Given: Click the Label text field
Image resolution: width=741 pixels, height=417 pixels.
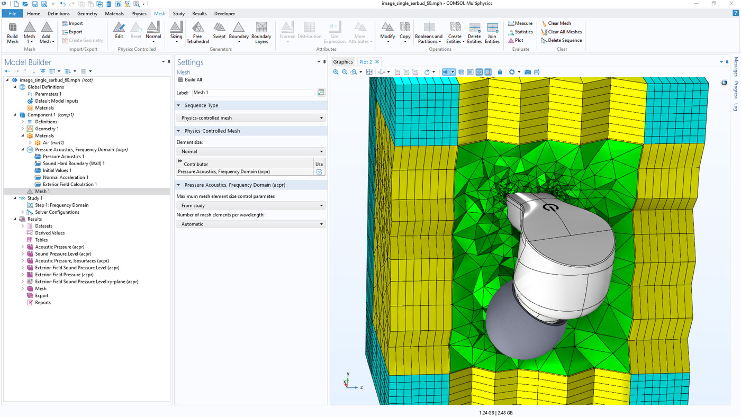Looking at the screenshot, I should (252, 93).
